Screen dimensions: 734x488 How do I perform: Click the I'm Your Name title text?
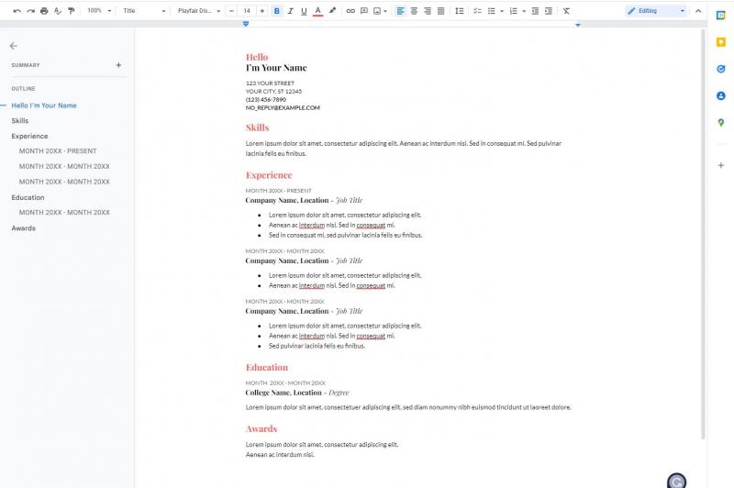tap(276, 68)
